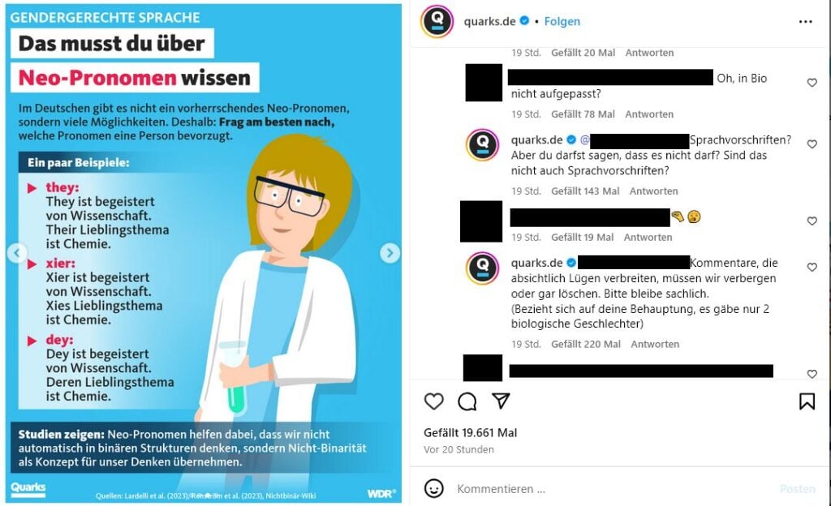Like the quarks.de "Sprachvorschriften?" reply
The width and height of the screenshot is (831, 506).
coord(812,144)
